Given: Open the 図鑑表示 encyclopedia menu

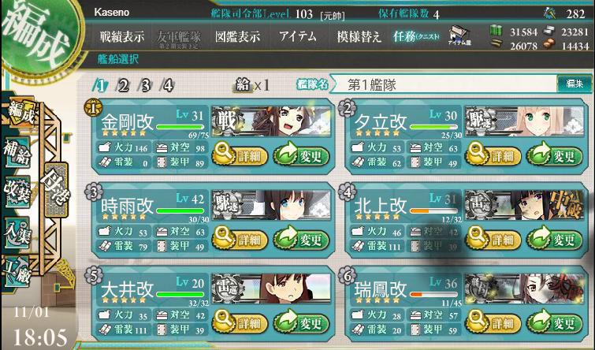Looking at the screenshot, I should click(x=237, y=36).
